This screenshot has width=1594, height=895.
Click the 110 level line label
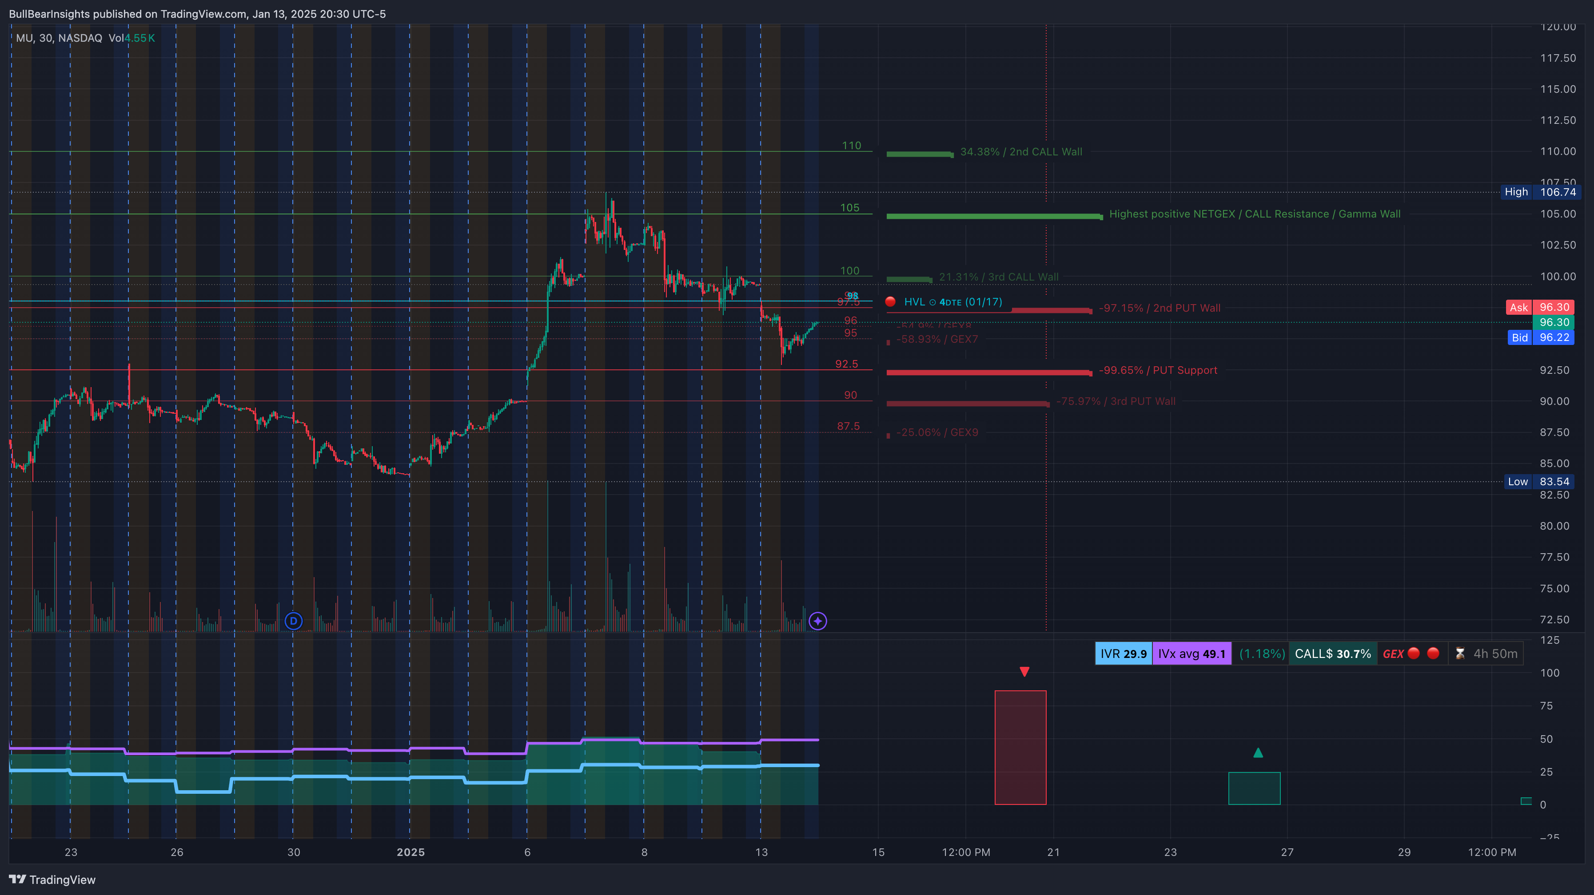pyautogui.click(x=851, y=145)
